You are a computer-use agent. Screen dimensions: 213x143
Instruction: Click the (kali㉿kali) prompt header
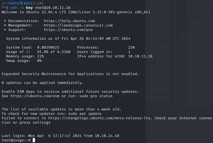point(23,3)
